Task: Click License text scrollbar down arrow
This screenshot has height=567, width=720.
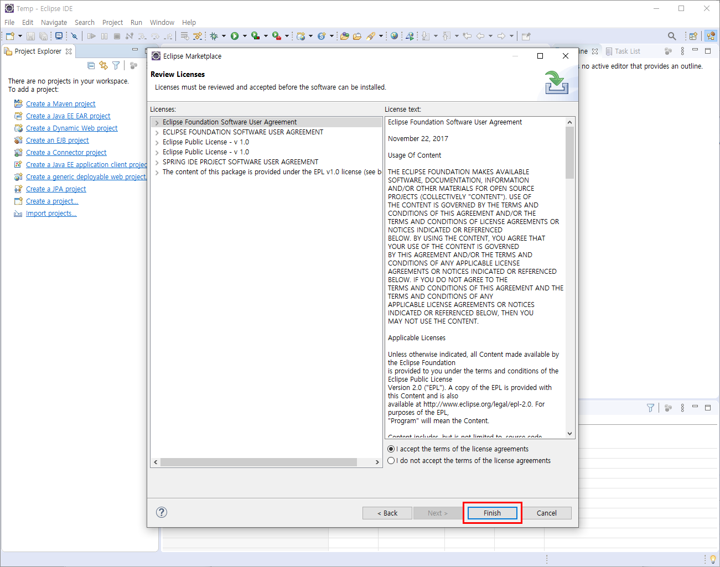Action: point(569,434)
